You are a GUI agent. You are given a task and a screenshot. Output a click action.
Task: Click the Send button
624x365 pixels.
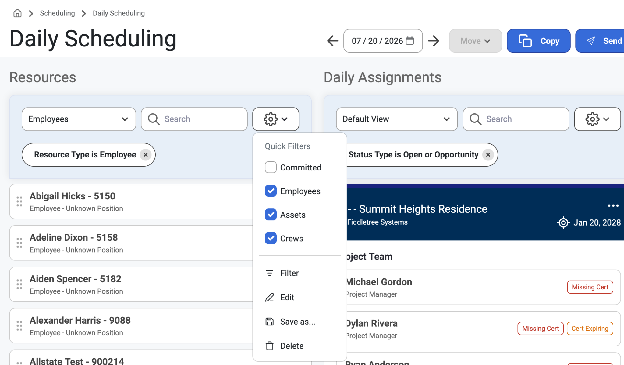600,41
